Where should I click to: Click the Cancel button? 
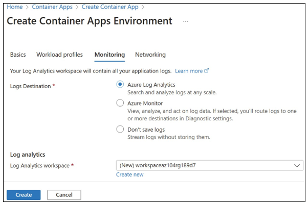(x=64, y=195)
